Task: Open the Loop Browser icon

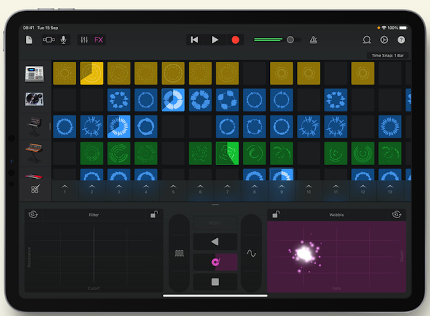Action: click(x=367, y=40)
